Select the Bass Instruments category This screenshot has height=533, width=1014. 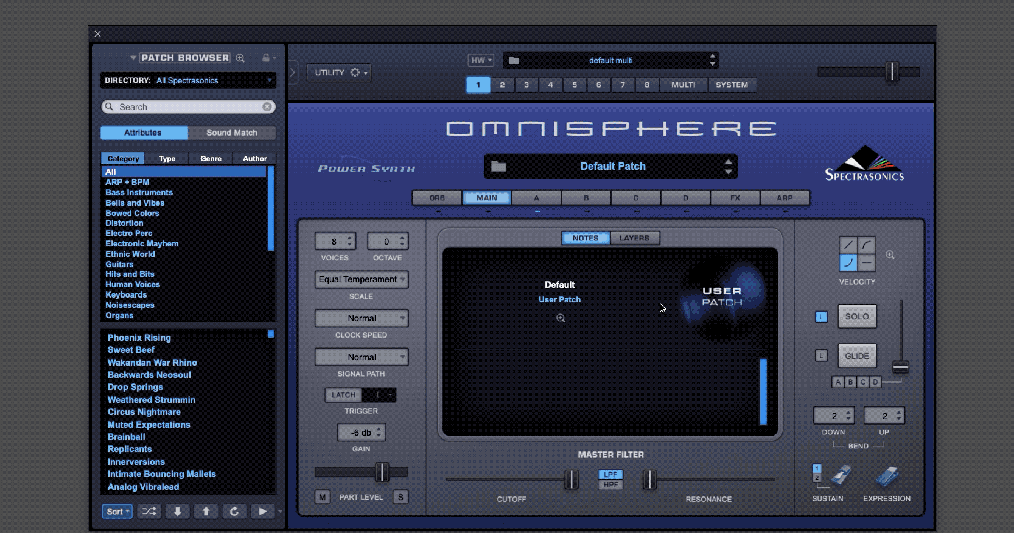pyautogui.click(x=139, y=192)
